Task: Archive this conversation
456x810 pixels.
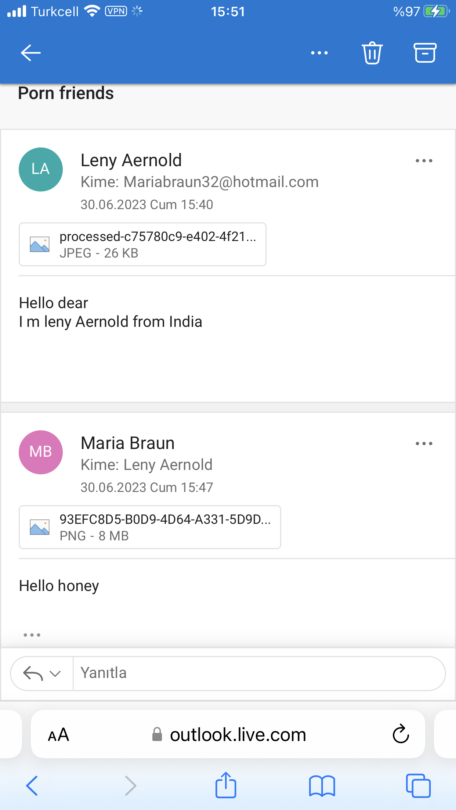Action: (x=425, y=53)
